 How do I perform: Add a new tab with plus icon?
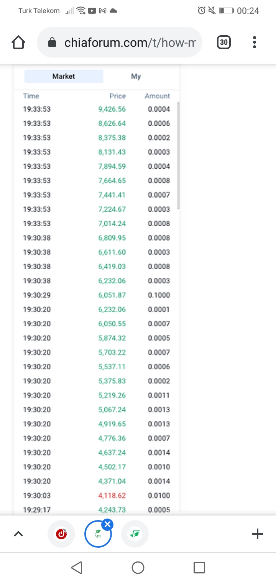tap(257, 534)
